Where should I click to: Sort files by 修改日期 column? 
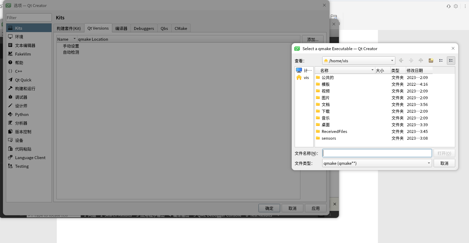pyautogui.click(x=419, y=70)
